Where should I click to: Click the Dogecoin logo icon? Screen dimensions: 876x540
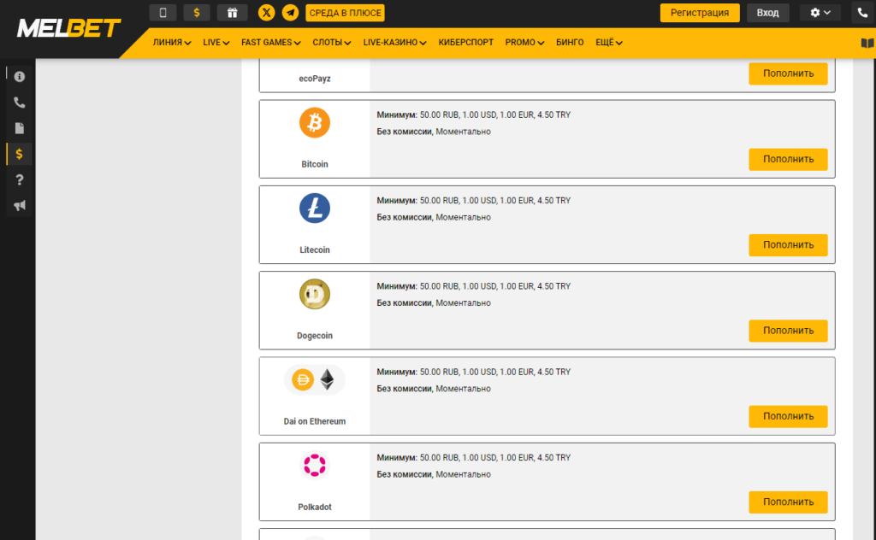(x=315, y=294)
